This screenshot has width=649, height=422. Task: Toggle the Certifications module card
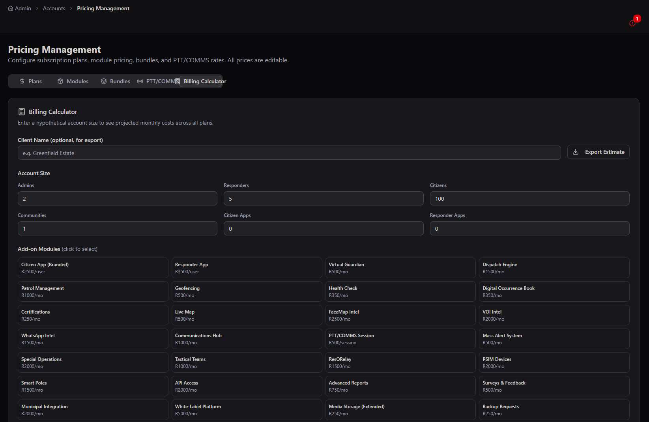93,315
